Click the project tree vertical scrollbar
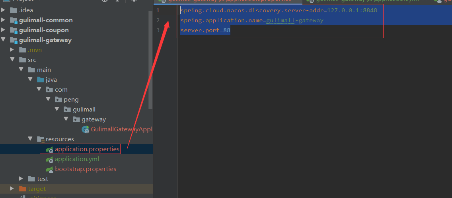The height and width of the screenshot is (198, 452). (x=150, y=60)
